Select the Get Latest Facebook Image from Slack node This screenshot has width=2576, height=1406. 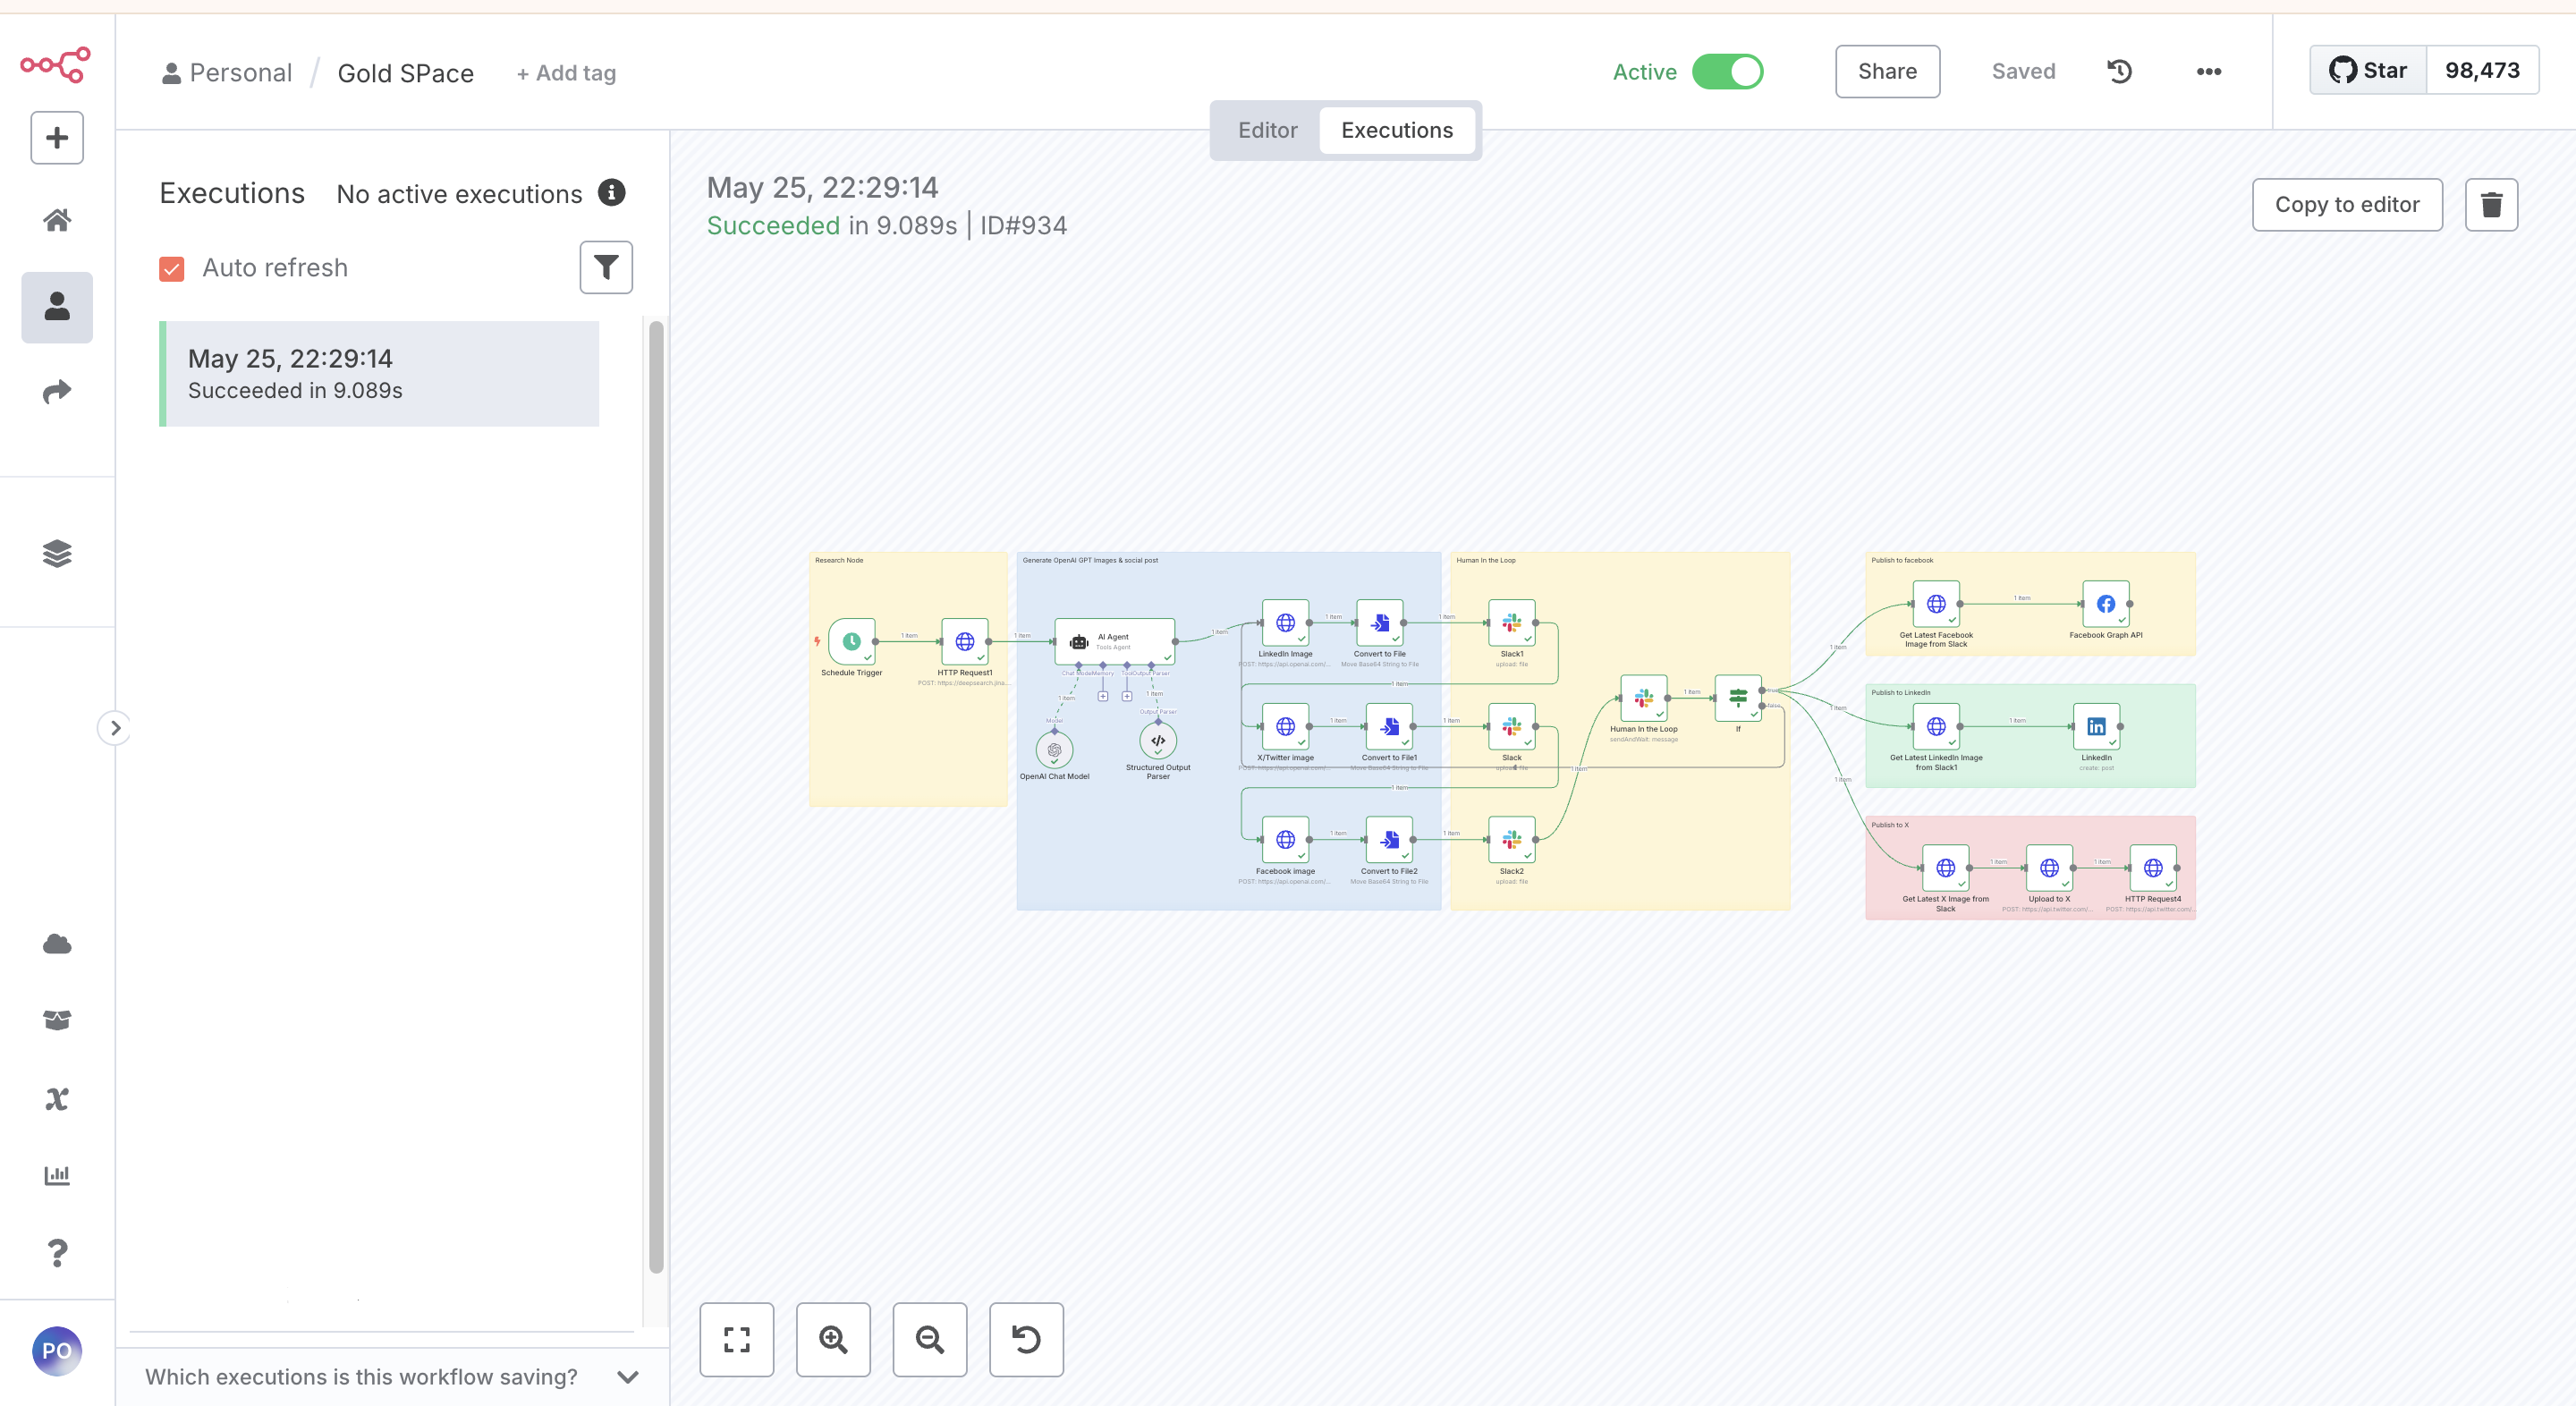coord(1936,604)
